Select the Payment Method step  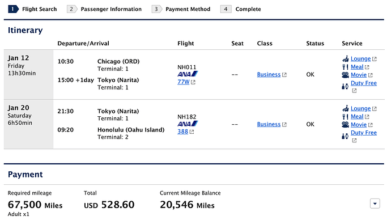[x=181, y=9]
